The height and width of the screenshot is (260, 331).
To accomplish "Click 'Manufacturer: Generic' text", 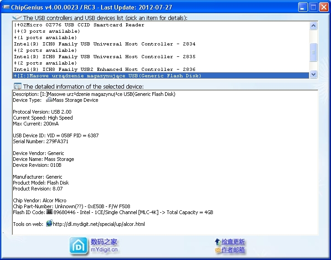I will 37,177.
